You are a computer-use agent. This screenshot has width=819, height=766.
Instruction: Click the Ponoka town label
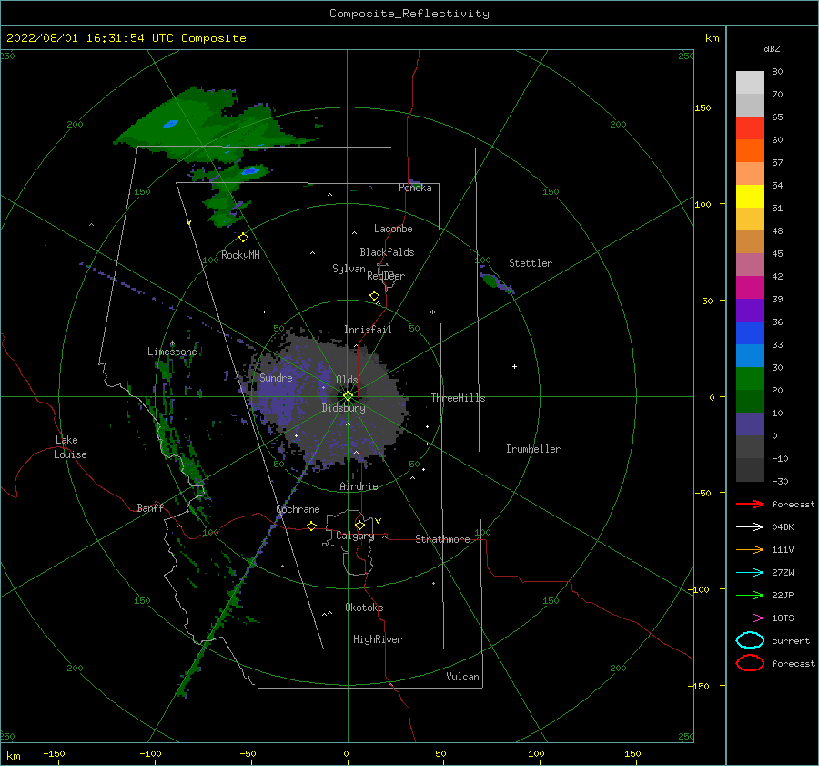coord(415,188)
